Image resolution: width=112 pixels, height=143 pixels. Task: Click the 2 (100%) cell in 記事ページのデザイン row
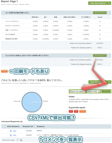(x=56, y=30)
